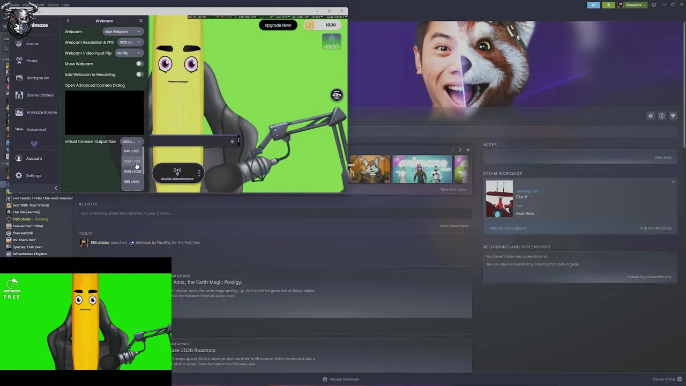Click New Note in Notes section

pyautogui.click(x=663, y=158)
